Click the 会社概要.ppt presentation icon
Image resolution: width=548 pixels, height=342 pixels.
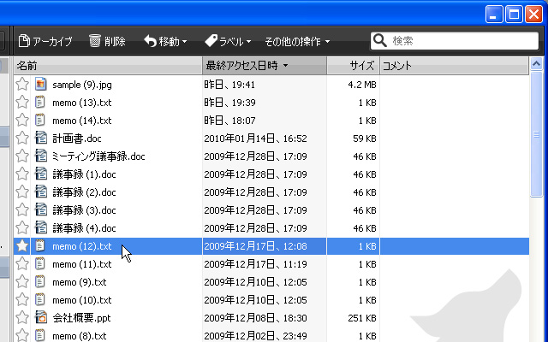[41, 317]
